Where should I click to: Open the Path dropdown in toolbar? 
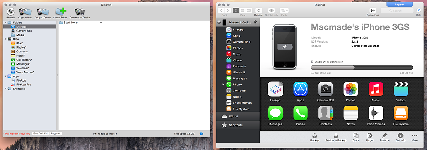(284, 11)
